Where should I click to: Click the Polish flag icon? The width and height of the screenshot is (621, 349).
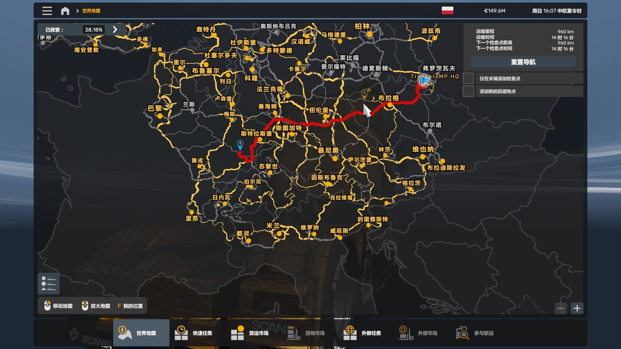pos(447,10)
